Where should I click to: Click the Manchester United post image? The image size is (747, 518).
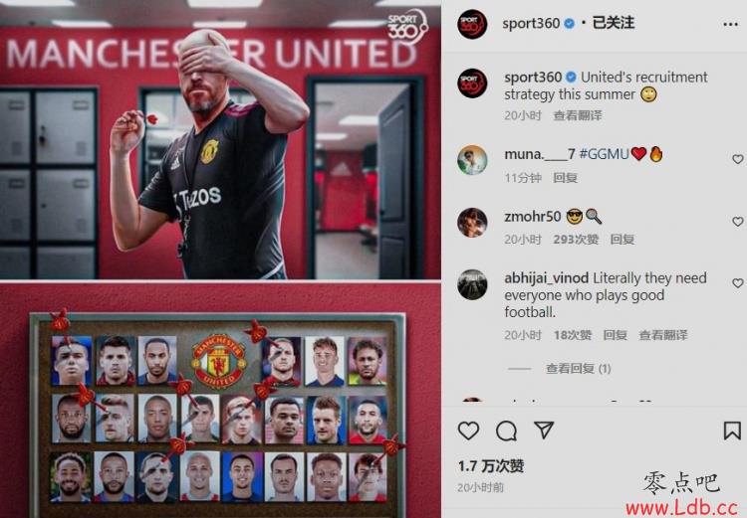[x=220, y=259]
